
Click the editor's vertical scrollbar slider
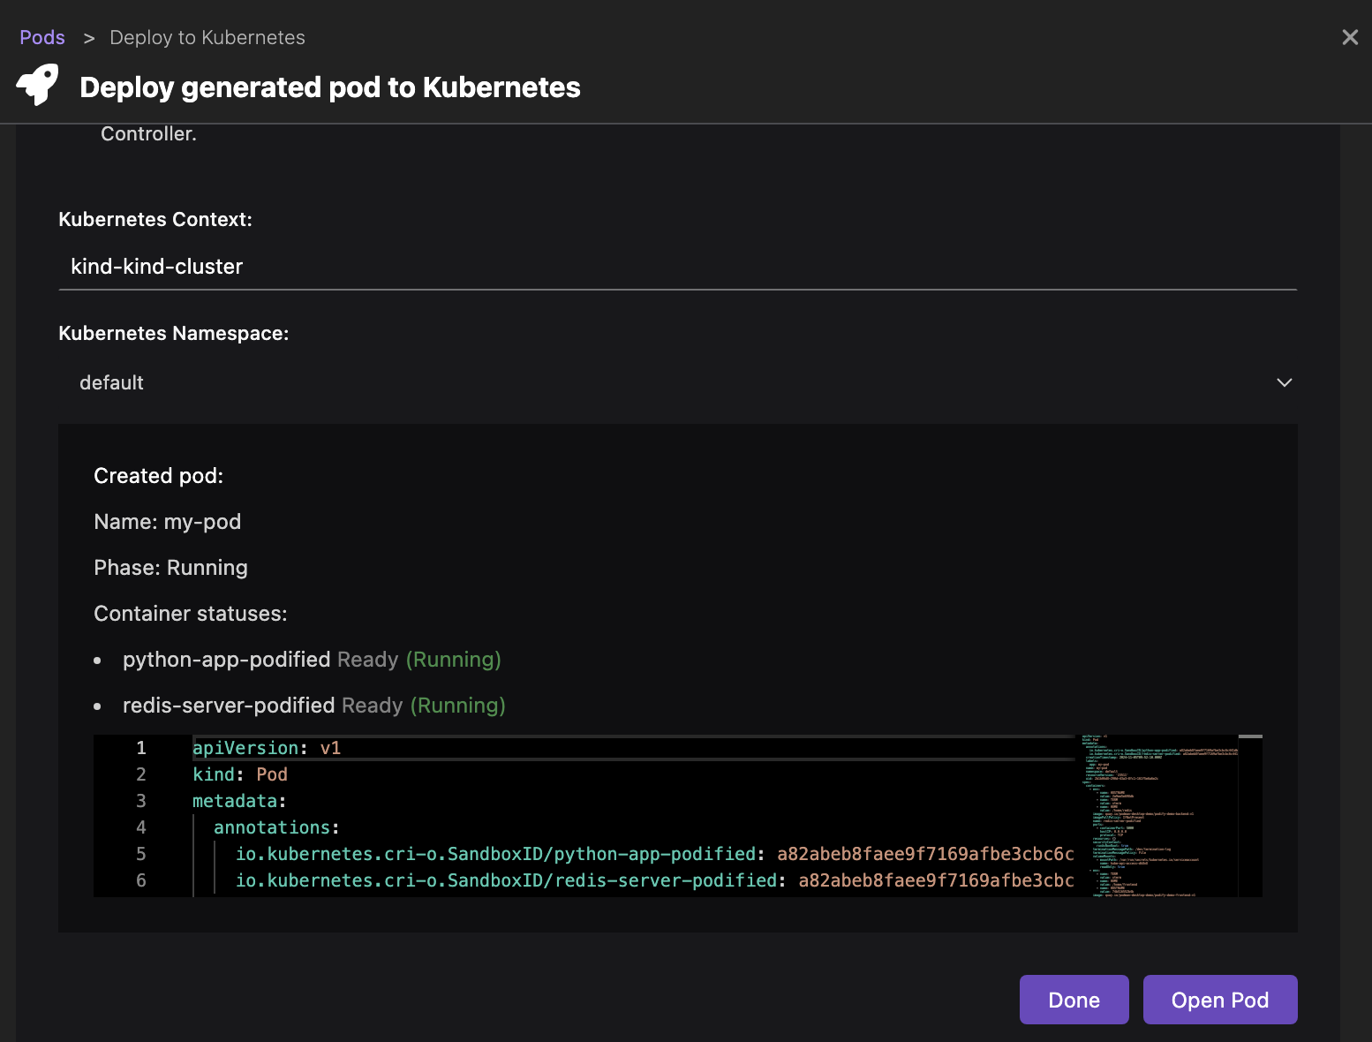point(1250,736)
